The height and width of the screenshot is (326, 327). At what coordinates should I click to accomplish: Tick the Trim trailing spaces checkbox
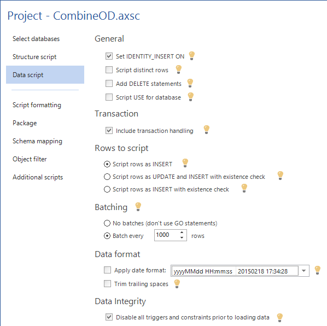coord(107,284)
